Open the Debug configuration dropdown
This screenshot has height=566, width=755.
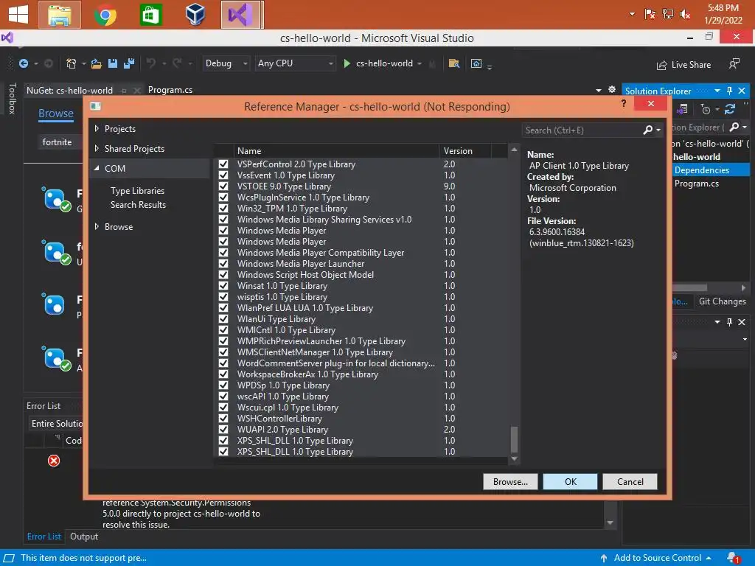tap(226, 63)
